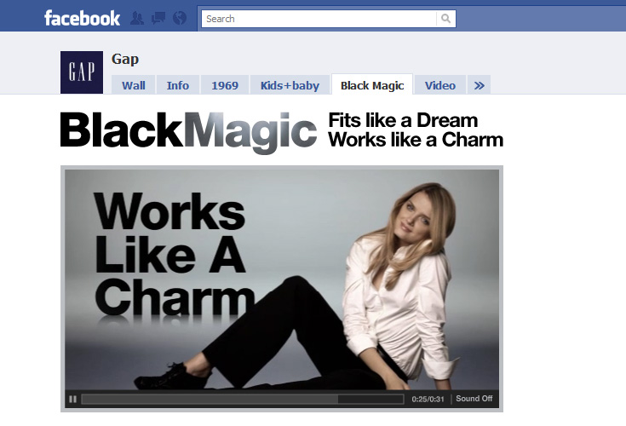
Task: Open the 1969 tab
Action: click(225, 85)
